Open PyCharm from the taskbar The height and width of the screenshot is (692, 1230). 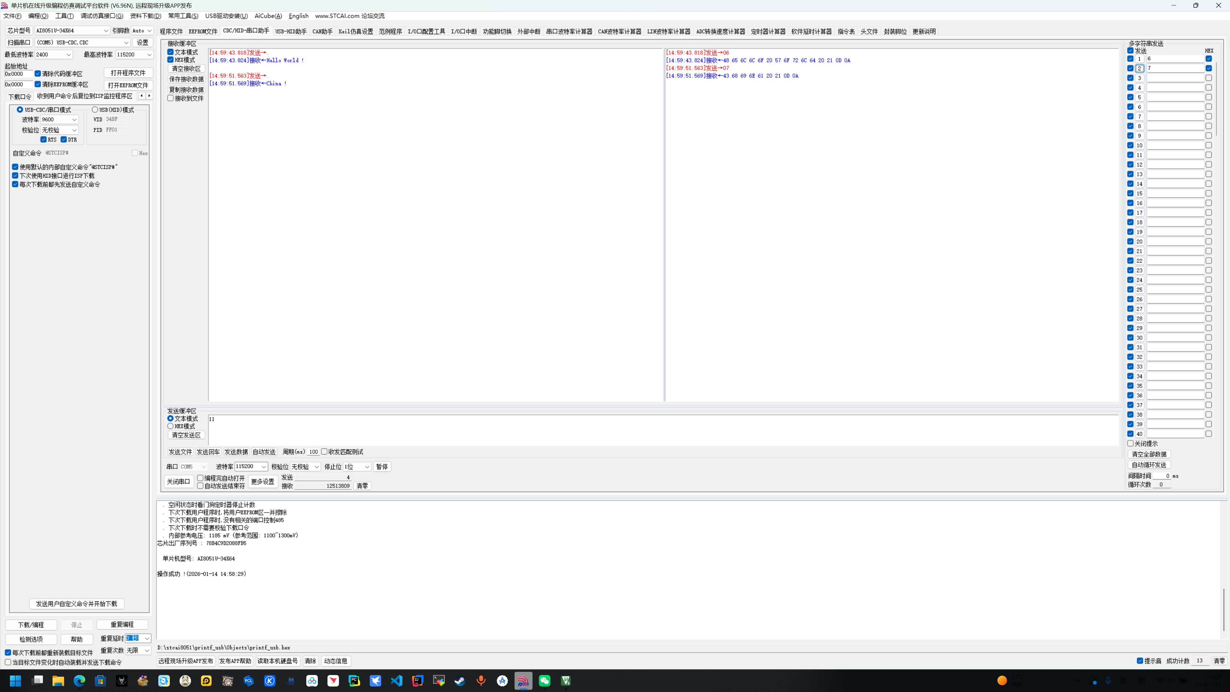354,680
